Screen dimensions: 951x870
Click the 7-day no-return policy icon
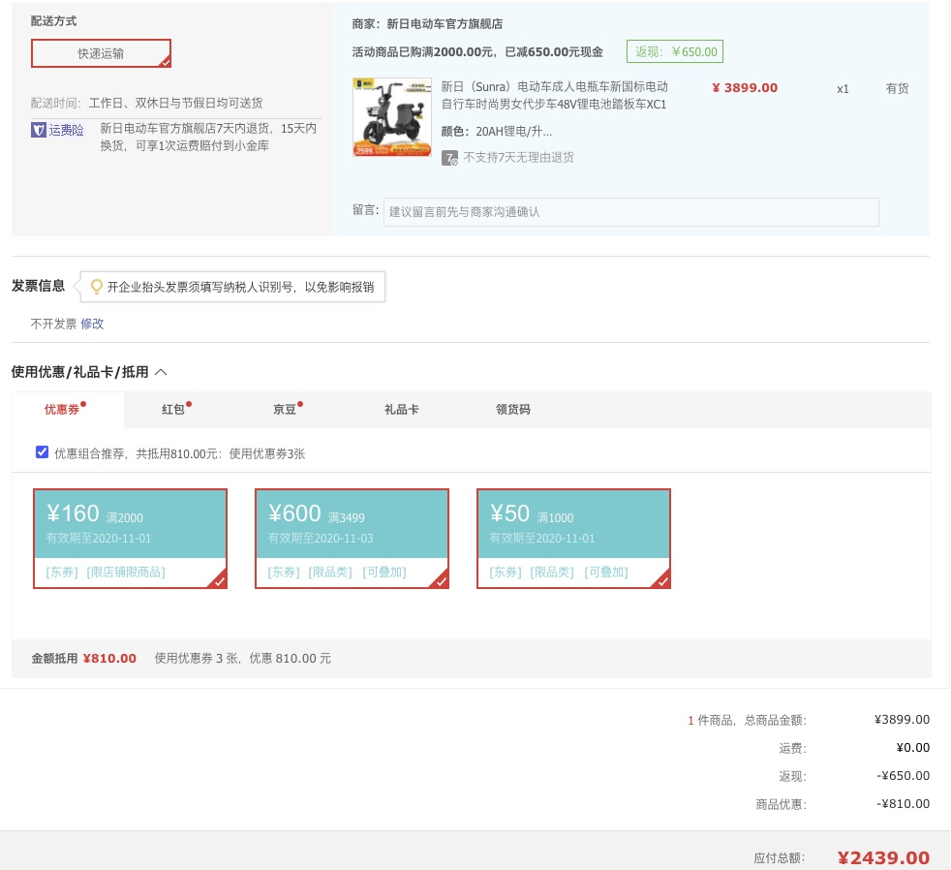449,158
